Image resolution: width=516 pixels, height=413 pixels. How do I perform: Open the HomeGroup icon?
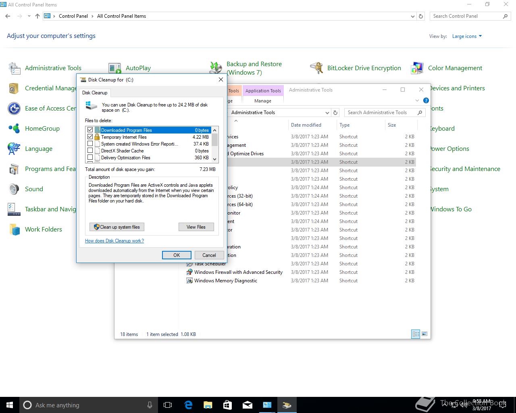(x=15, y=129)
